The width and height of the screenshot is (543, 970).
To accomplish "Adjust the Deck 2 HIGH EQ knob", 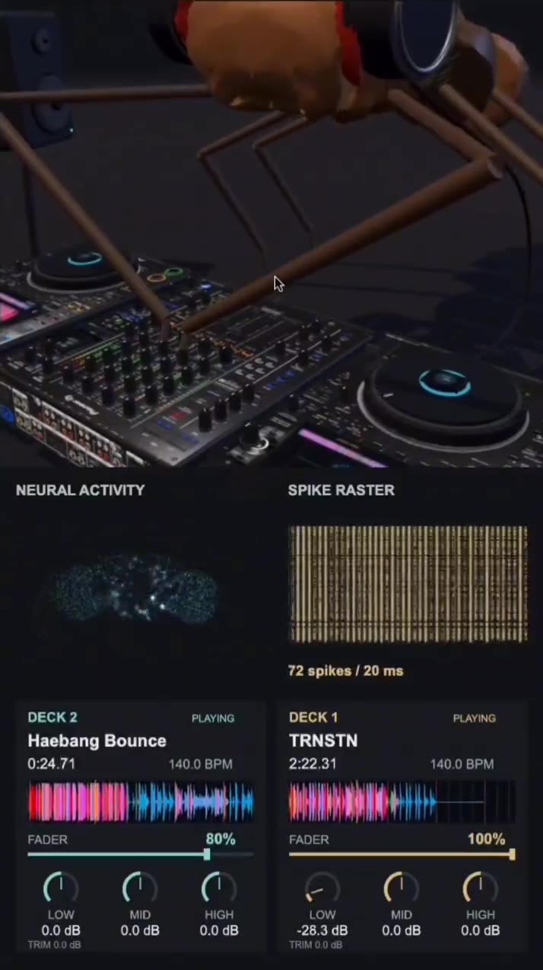I will coord(219,888).
